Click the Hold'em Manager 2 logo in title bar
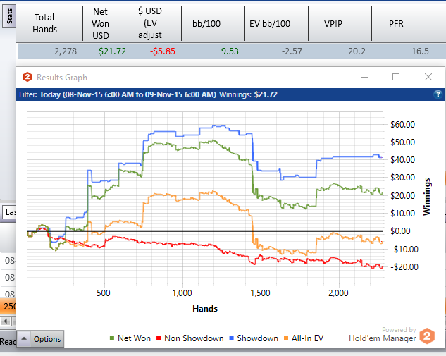 point(27,77)
